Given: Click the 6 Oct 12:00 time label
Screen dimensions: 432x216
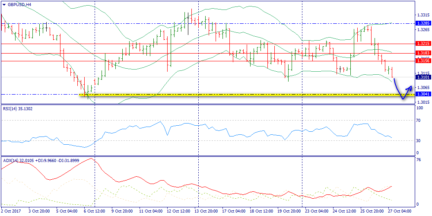Looking at the screenshot, I should 95,211.
